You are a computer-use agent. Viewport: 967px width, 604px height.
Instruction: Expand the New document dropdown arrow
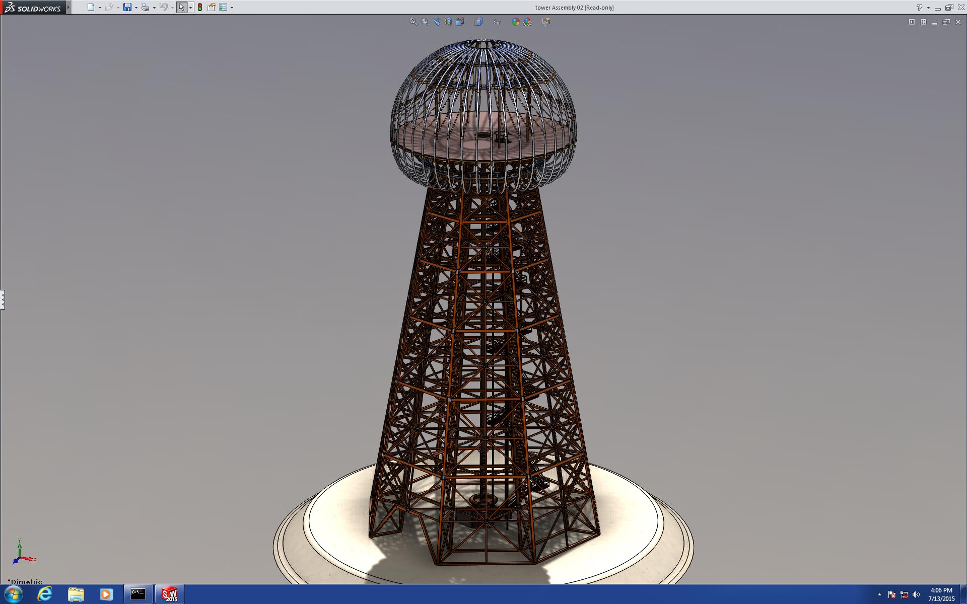click(x=100, y=8)
